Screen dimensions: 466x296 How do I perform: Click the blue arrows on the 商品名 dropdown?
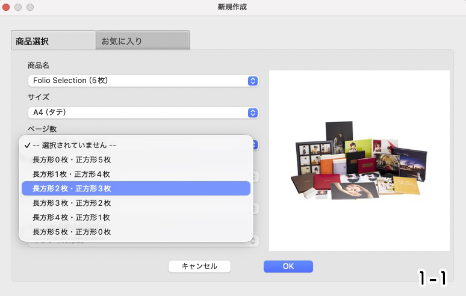253,81
